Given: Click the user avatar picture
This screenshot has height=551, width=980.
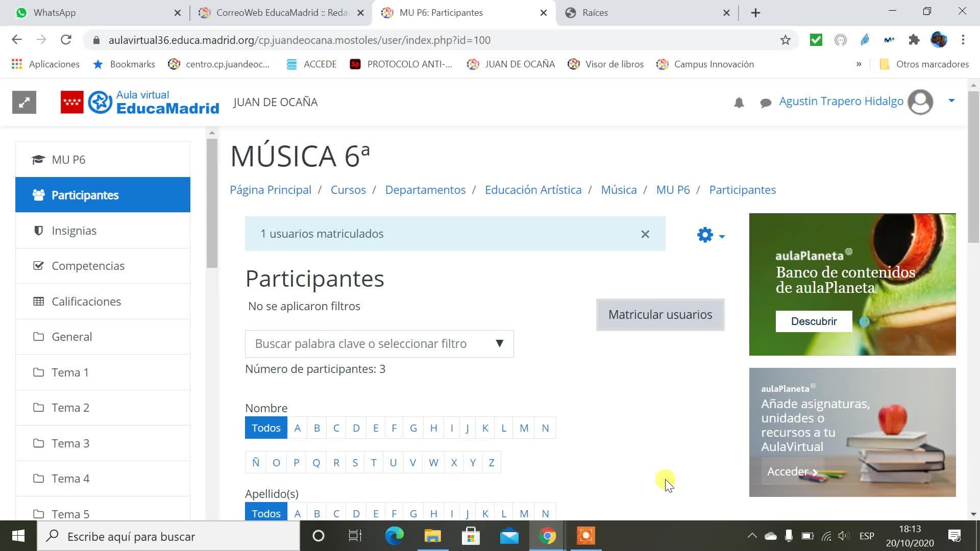Looking at the screenshot, I should [920, 102].
